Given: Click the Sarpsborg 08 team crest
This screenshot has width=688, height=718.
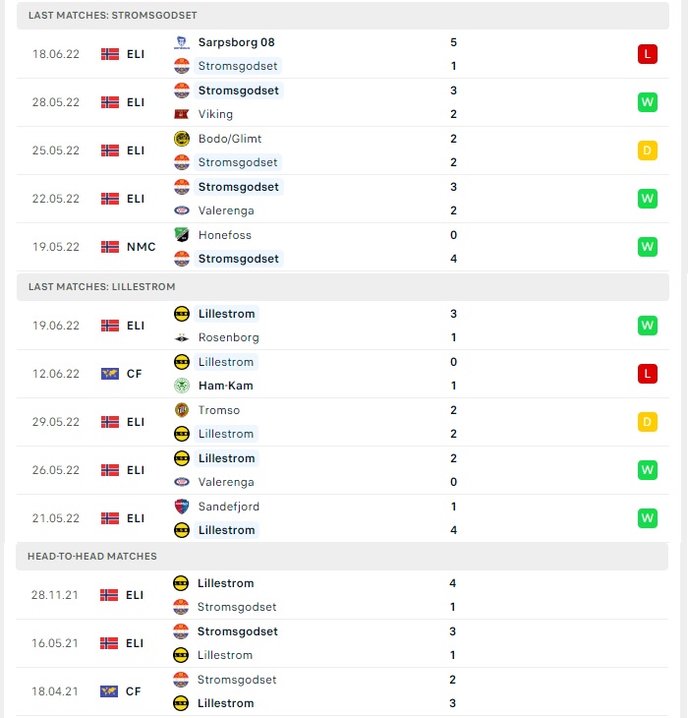Looking at the screenshot, I should tap(182, 42).
